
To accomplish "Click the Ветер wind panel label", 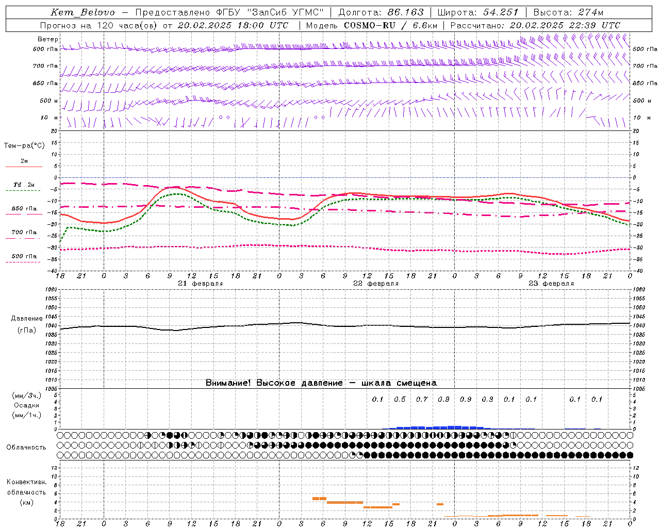I will [x=48, y=39].
